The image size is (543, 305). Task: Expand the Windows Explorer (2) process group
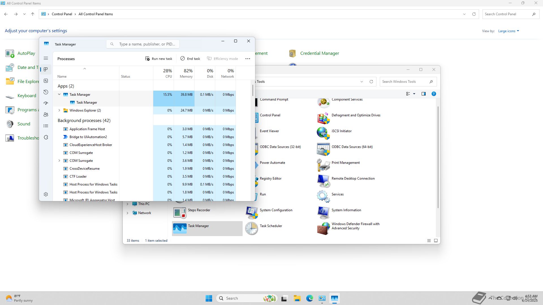59,110
